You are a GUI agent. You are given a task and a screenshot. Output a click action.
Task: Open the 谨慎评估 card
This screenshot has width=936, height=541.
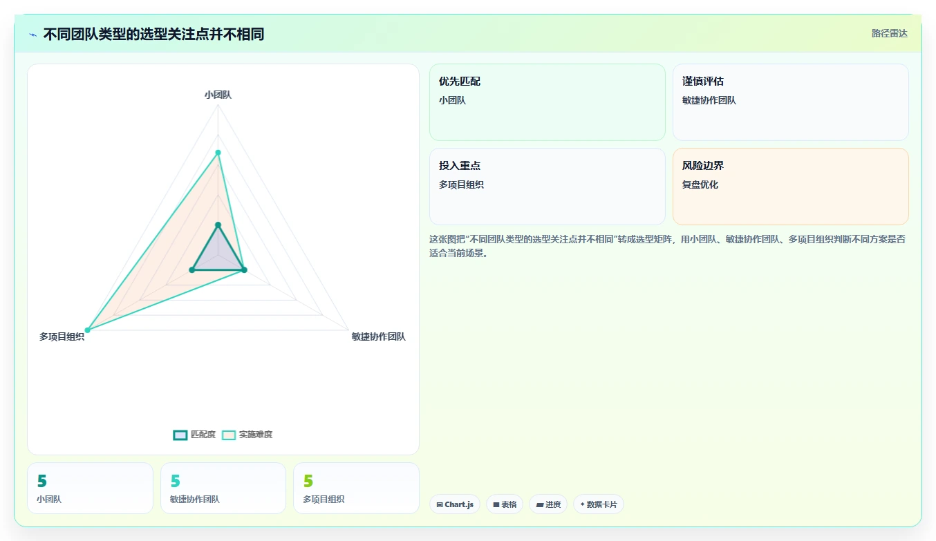[x=790, y=102]
